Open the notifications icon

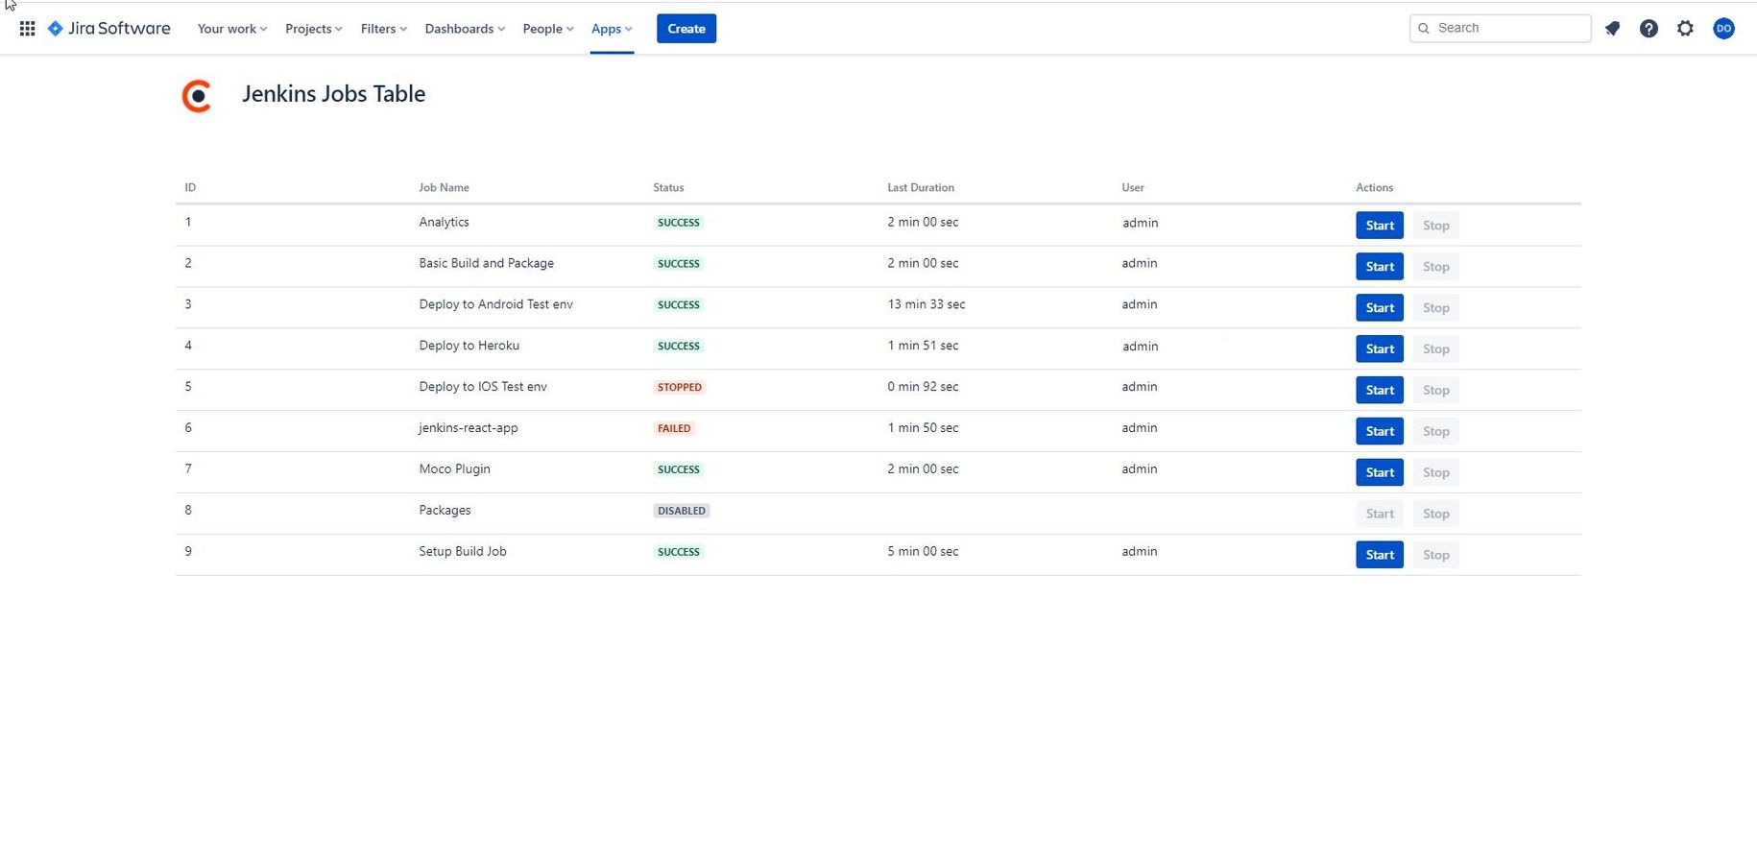pyautogui.click(x=1612, y=29)
